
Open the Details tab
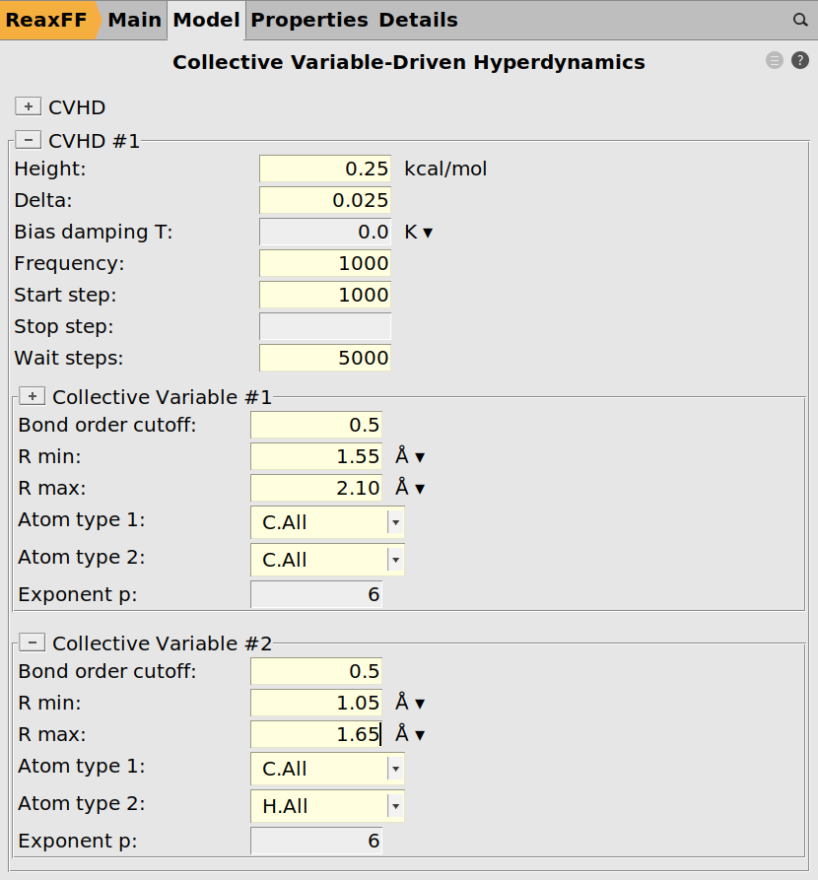pyautogui.click(x=418, y=20)
